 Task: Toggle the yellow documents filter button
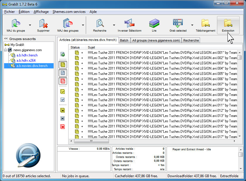pos(63,65)
